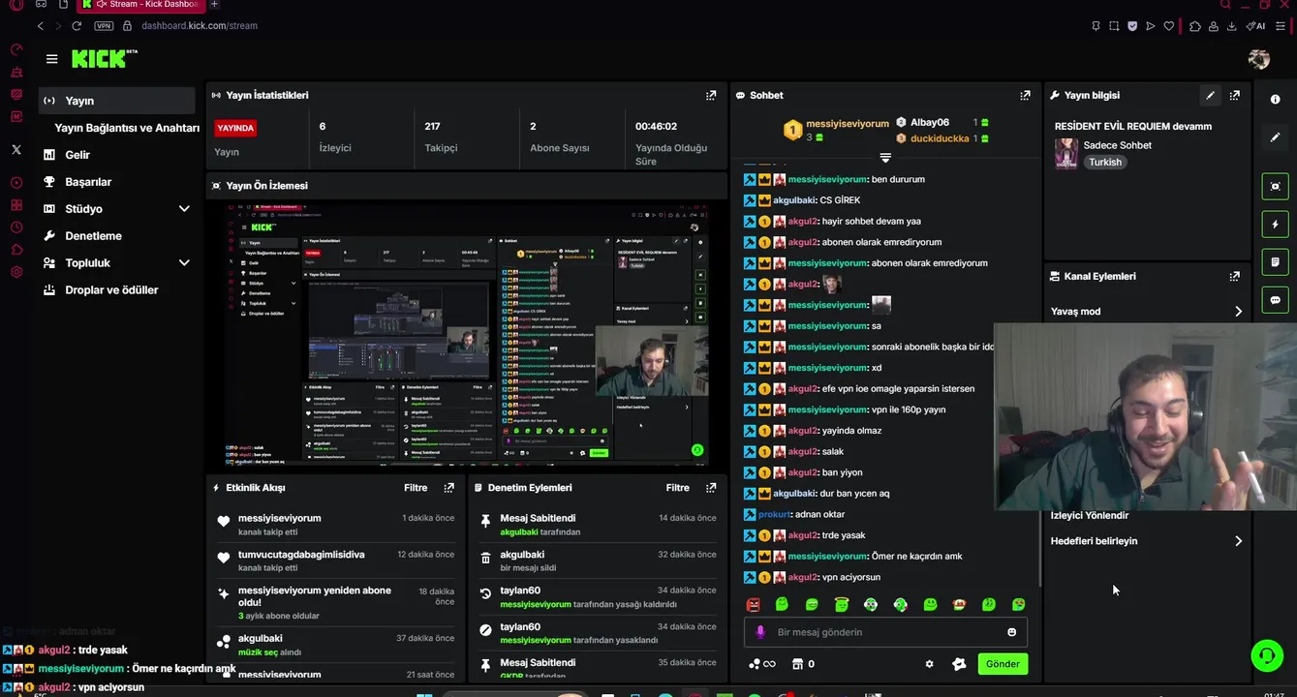Open Yavaş mod settings chevron
This screenshot has width=1297, height=697.
point(1238,312)
